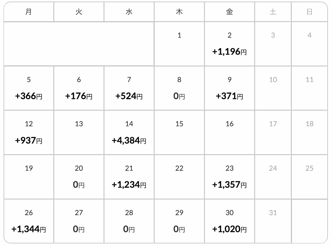This screenshot has width=333, height=246.
Task: Select day 23 with +1,357円
Action: [x=230, y=177]
